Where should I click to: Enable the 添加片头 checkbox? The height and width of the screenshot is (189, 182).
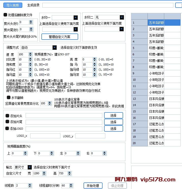click(7, 116)
